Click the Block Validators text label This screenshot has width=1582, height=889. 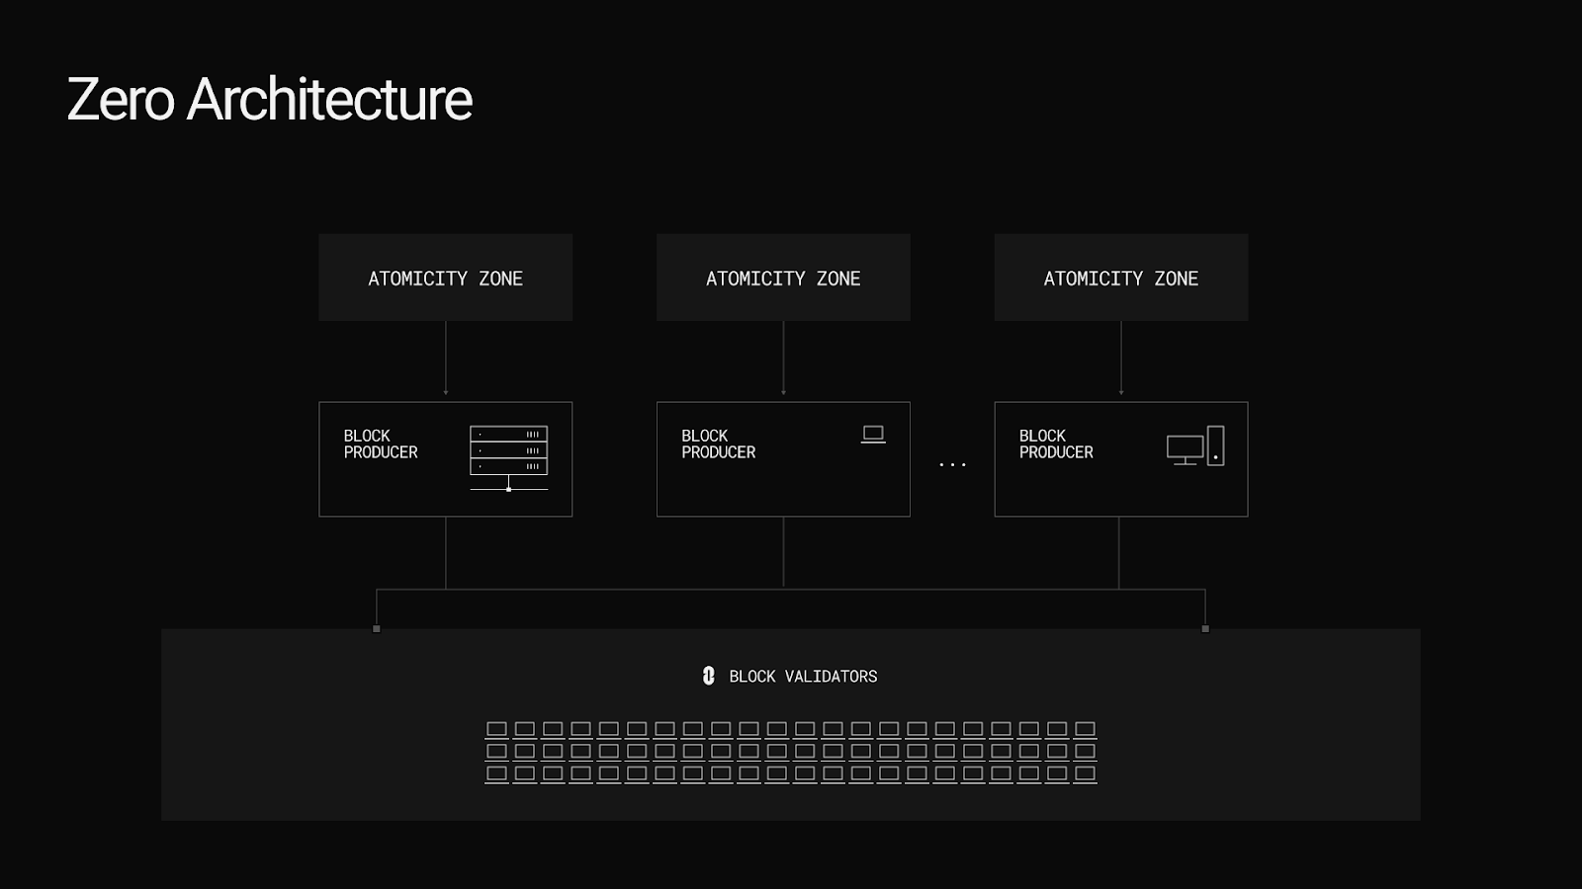[803, 677]
